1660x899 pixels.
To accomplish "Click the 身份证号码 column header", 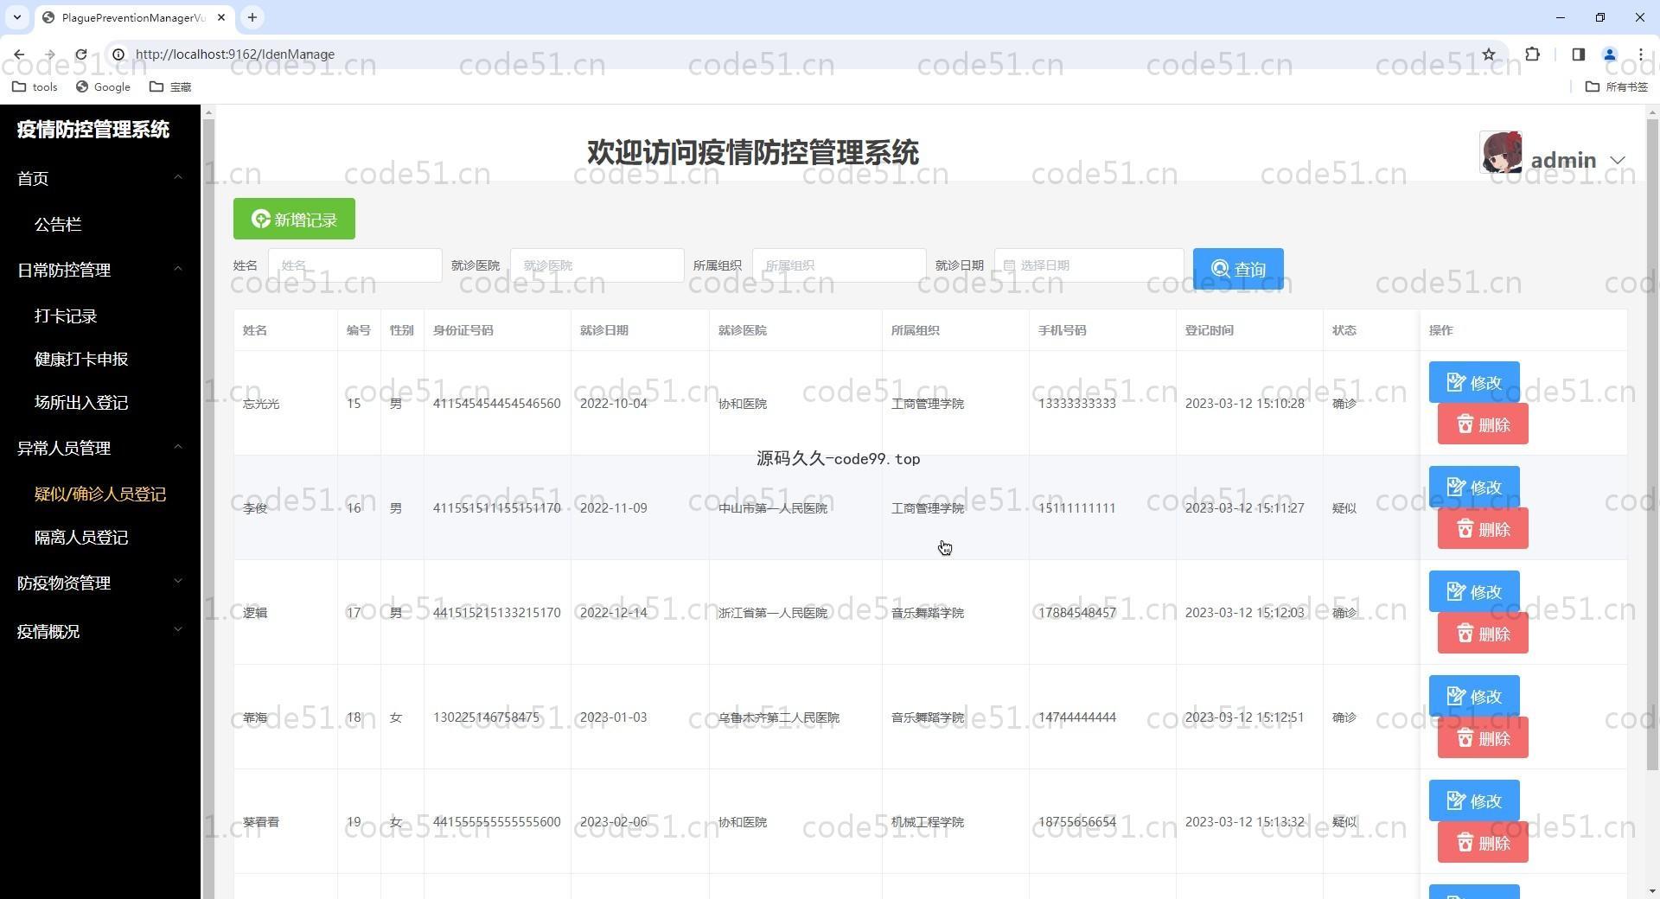I will 463,330.
